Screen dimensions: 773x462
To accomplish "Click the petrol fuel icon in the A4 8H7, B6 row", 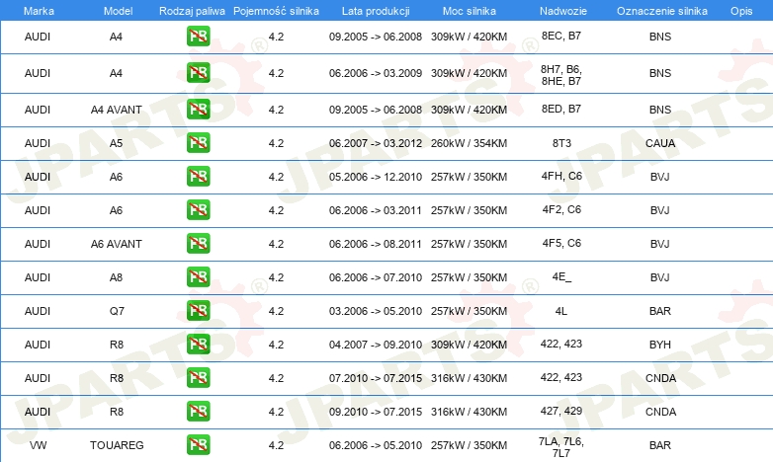I will [198, 72].
